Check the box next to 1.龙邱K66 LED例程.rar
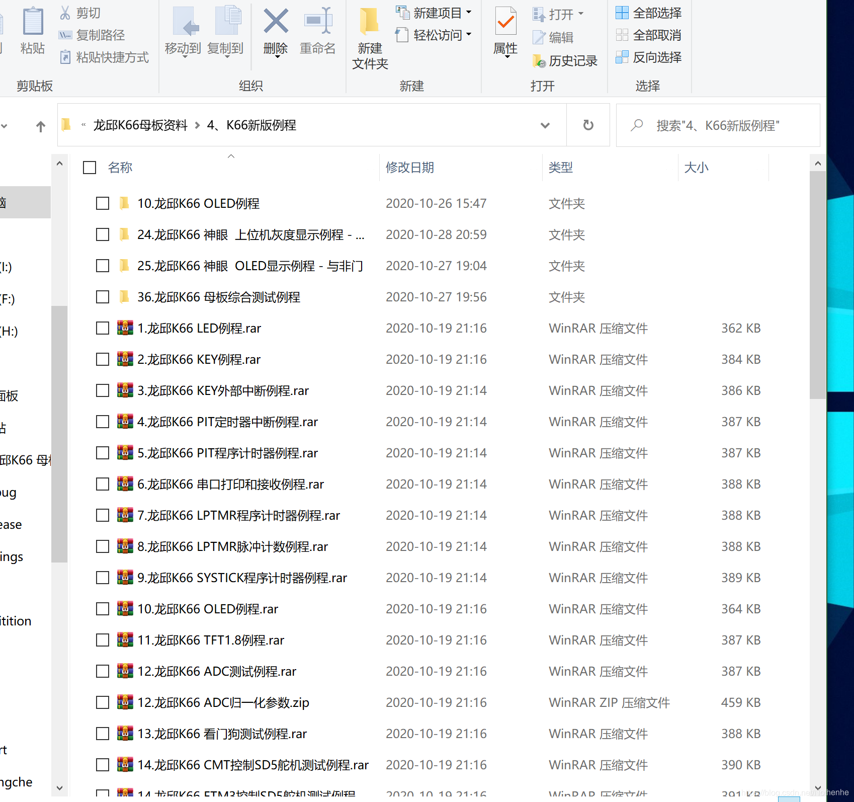The image size is (854, 802). click(102, 328)
